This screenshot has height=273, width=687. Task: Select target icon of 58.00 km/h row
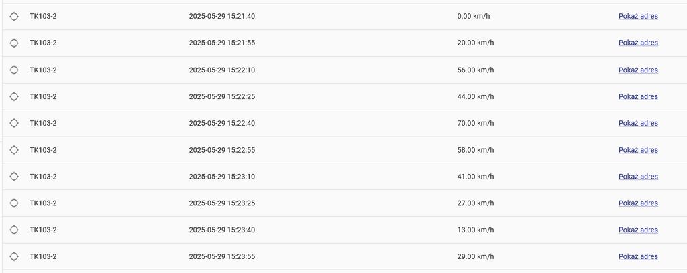coord(14,150)
